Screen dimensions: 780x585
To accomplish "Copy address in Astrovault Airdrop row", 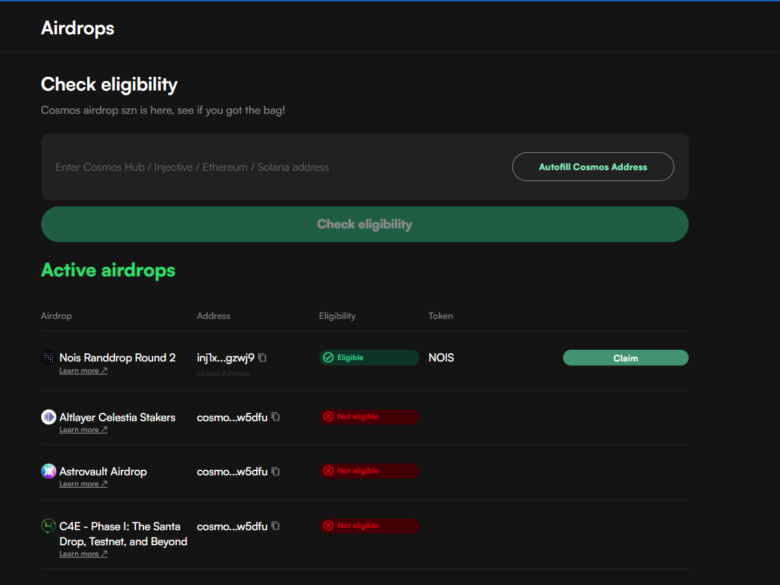I will [275, 471].
